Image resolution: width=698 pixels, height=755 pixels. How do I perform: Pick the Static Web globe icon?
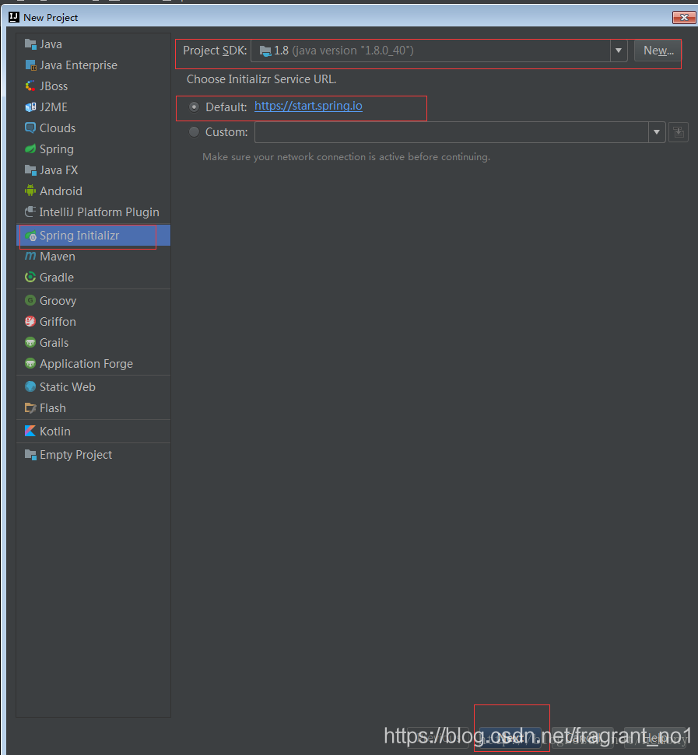pyautogui.click(x=30, y=386)
